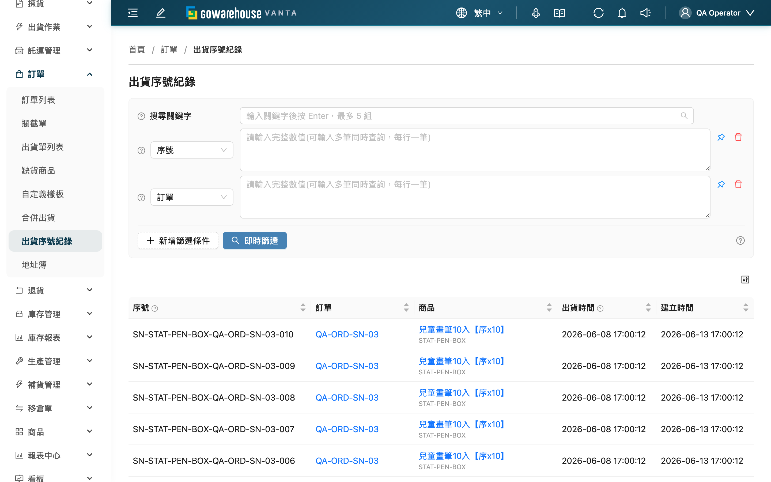Click the pencil edit icon in header
771x482 pixels.
161,13
